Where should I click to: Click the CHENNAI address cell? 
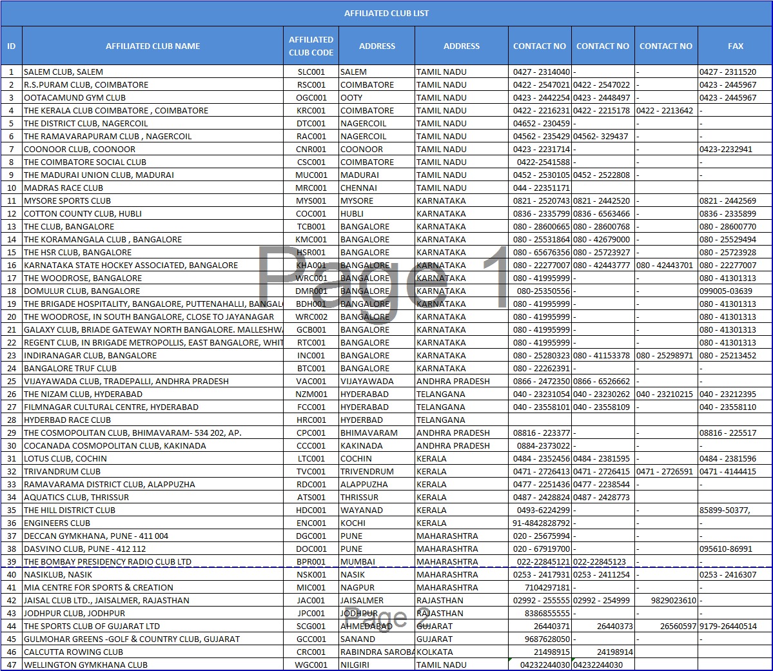[358, 188]
